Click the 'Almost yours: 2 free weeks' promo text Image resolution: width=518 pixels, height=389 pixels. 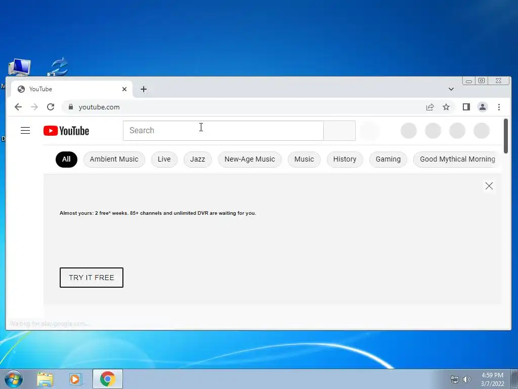[x=158, y=213]
